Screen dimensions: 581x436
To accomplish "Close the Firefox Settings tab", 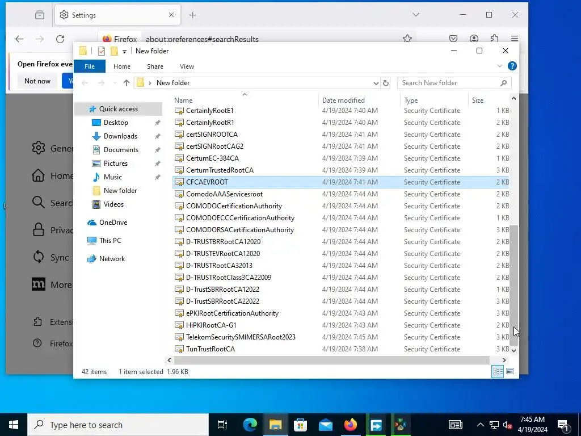I will pyautogui.click(x=171, y=15).
